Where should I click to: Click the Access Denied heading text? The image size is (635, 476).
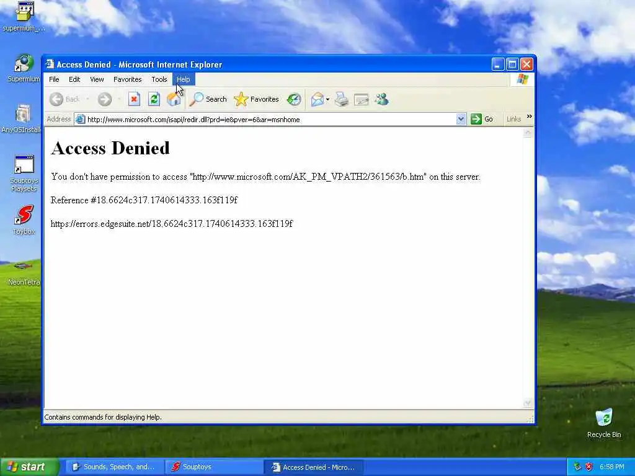110,148
